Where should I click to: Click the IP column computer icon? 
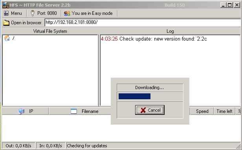pyautogui.click(x=21, y=111)
